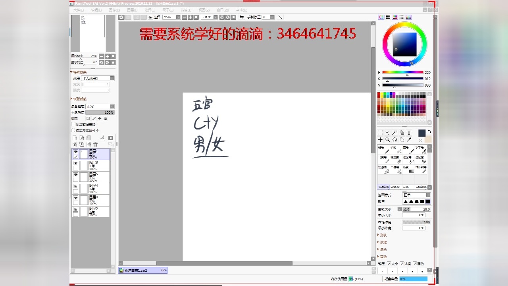
Task: Open the zoom percentage 25% dropdown
Action: point(178,17)
